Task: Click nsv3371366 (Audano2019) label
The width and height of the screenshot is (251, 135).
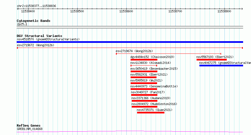Action: click(151, 98)
